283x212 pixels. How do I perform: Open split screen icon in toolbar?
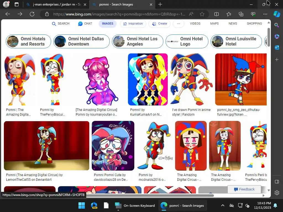[x=216, y=14]
